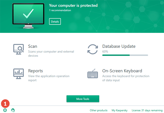
Task: Go to My Kaspersky
Action: coord(120,110)
